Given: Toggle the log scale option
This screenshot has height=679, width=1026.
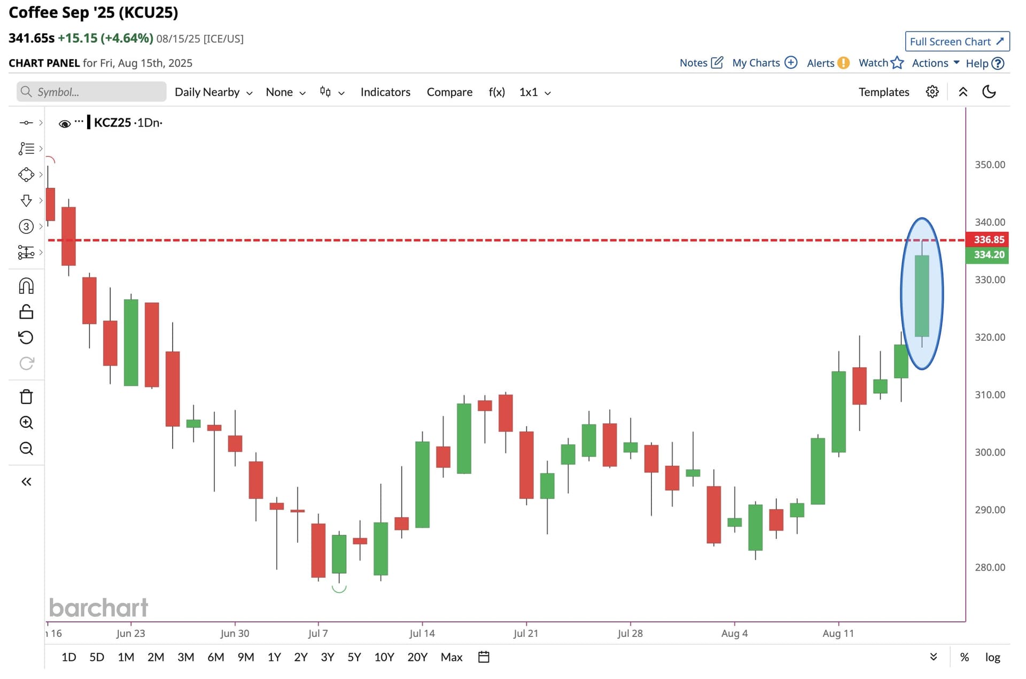Looking at the screenshot, I should [992, 657].
